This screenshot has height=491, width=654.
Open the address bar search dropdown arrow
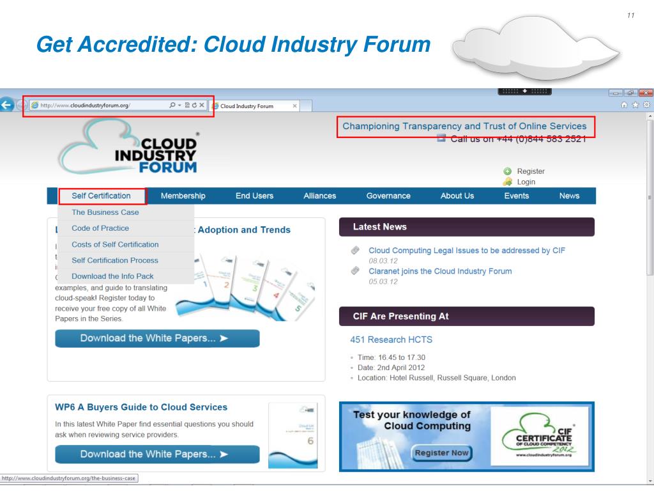click(x=179, y=105)
